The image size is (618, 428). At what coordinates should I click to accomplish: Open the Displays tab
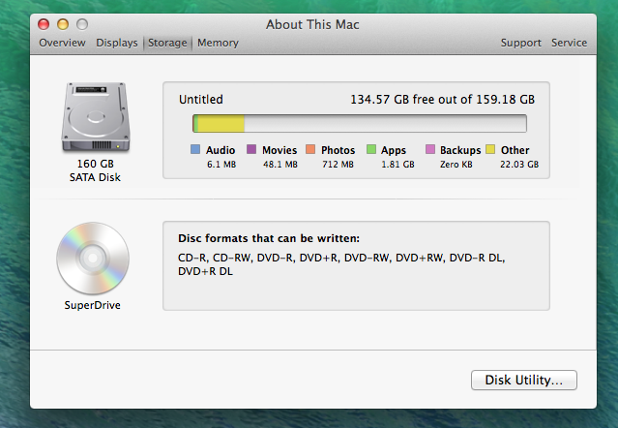pos(117,43)
